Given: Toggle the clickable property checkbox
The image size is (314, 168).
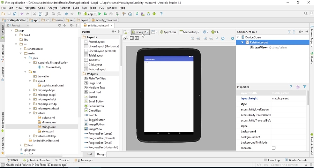Looking at the screenshot, I should pyautogui.click(x=274, y=148).
